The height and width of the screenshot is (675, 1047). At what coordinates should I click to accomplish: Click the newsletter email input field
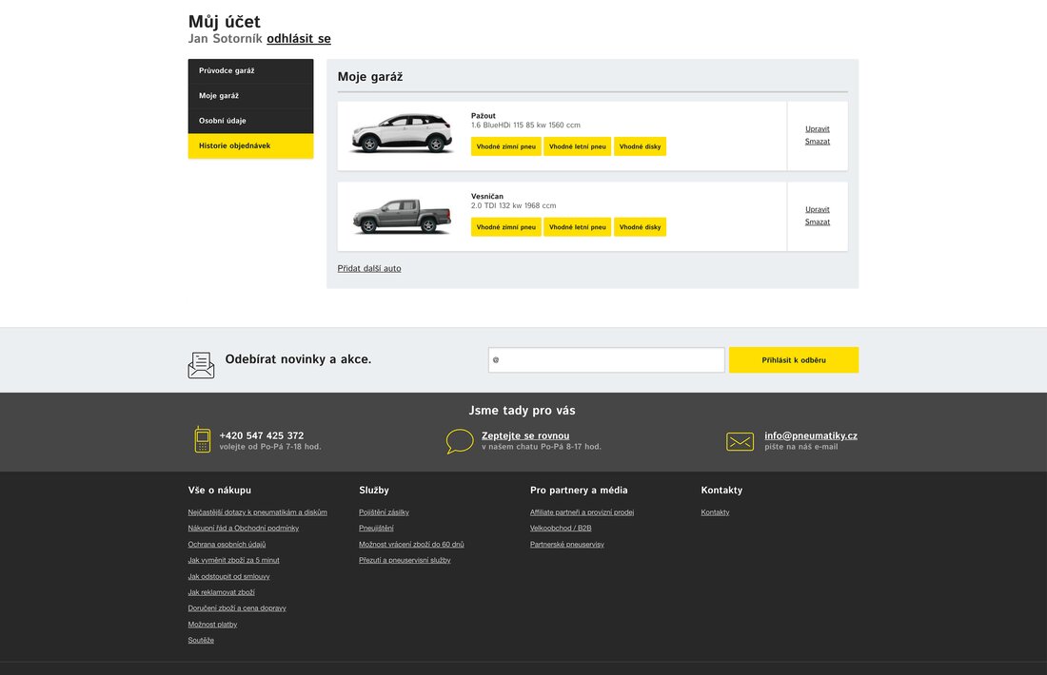[x=606, y=360]
